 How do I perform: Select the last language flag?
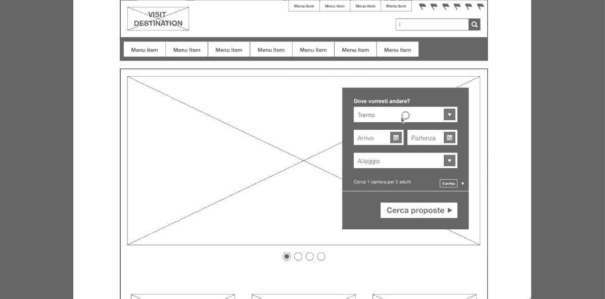[x=480, y=6]
